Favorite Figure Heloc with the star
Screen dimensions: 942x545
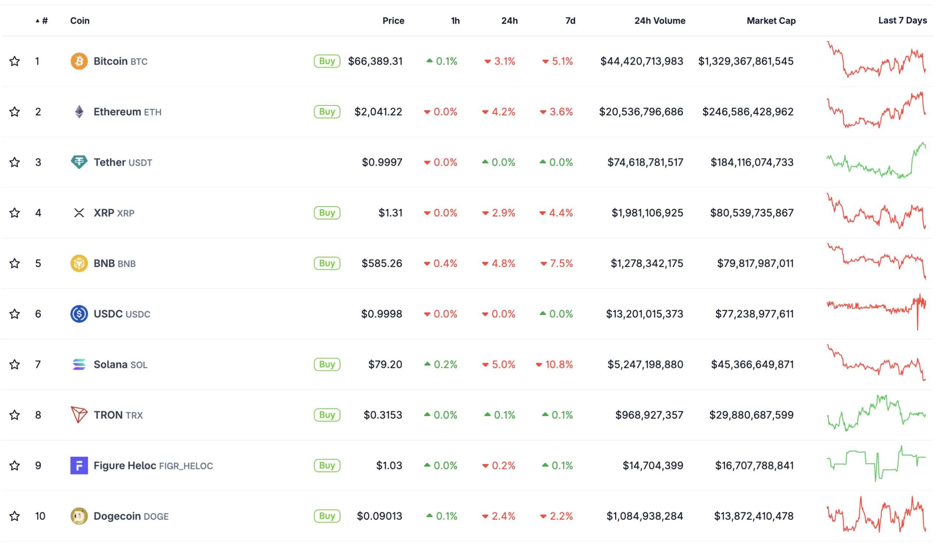pos(15,466)
